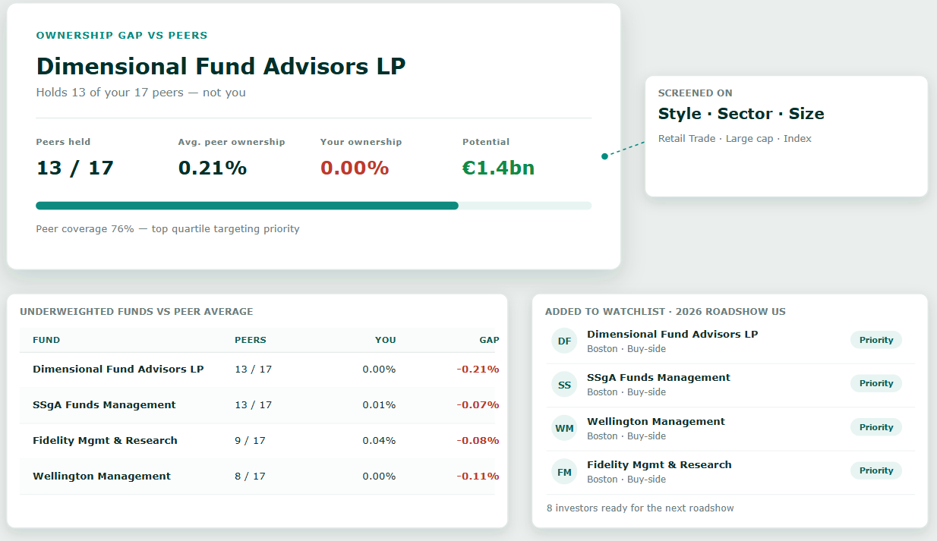Click the OWNERSHIP GAP VS PEERS label
The width and height of the screenshot is (937, 541).
(121, 36)
